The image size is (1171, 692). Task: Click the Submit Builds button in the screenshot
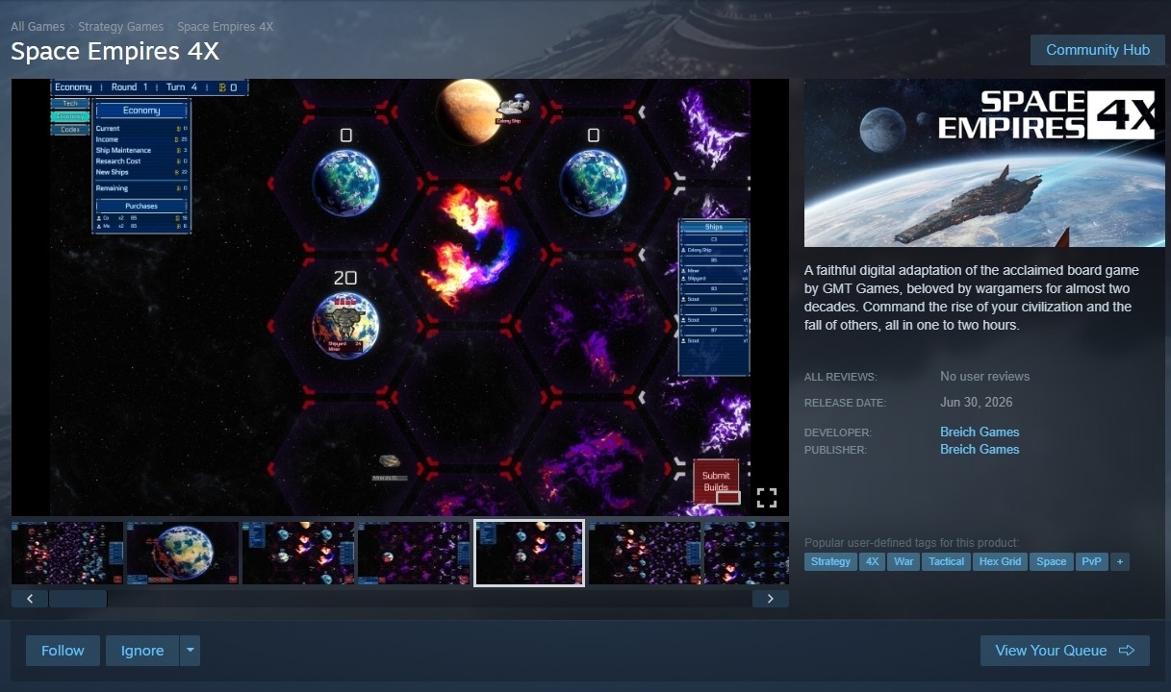coord(716,482)
